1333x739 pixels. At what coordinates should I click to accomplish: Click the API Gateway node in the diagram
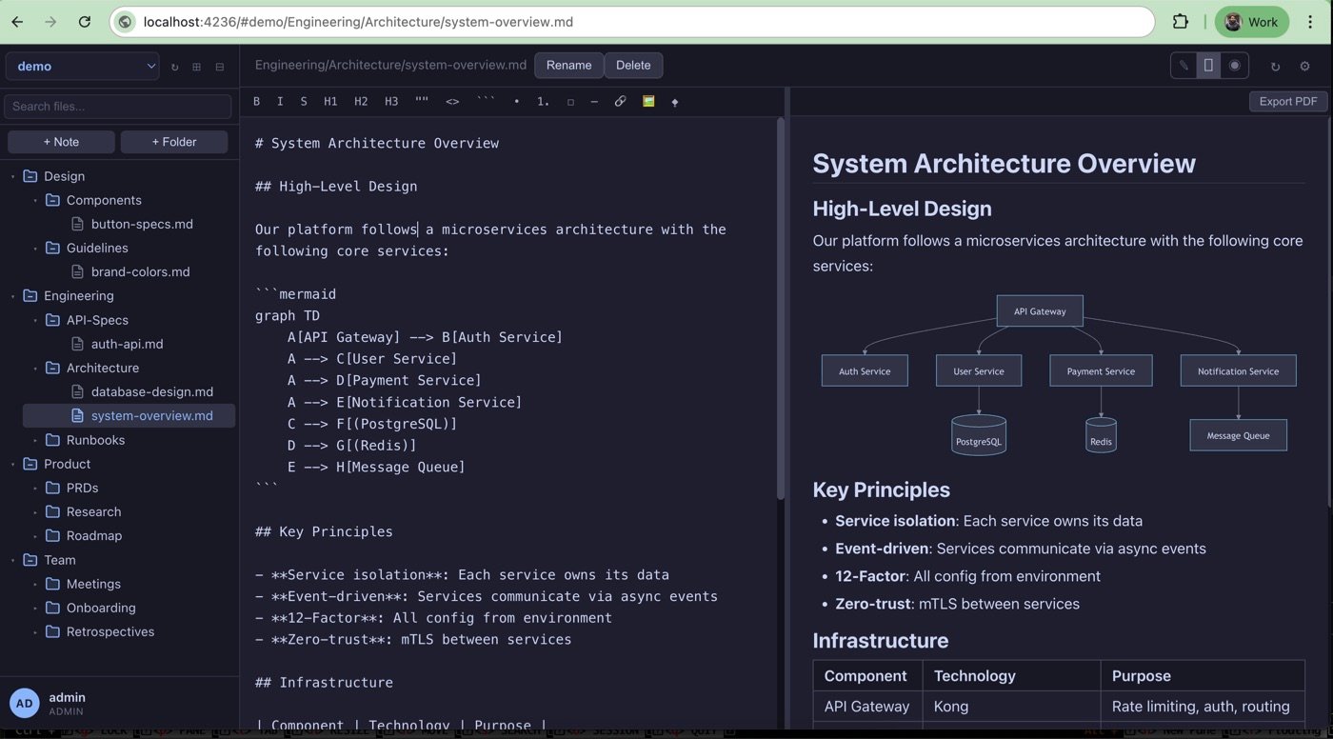1040,310
